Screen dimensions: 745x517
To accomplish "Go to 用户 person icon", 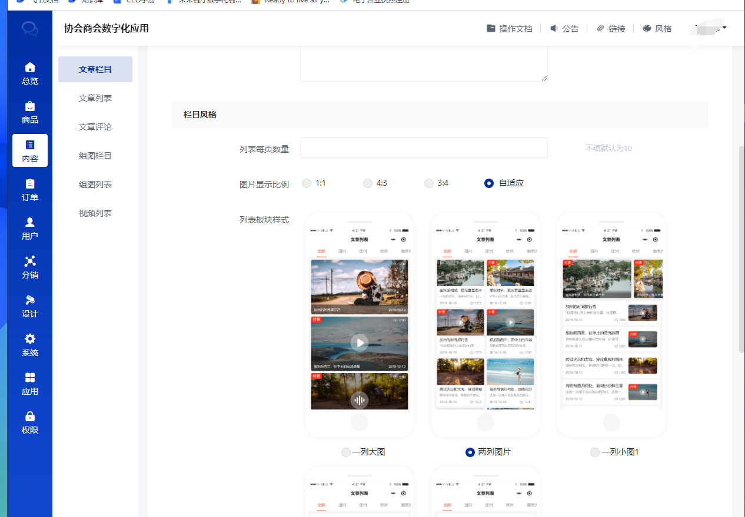I will point(30,223).
